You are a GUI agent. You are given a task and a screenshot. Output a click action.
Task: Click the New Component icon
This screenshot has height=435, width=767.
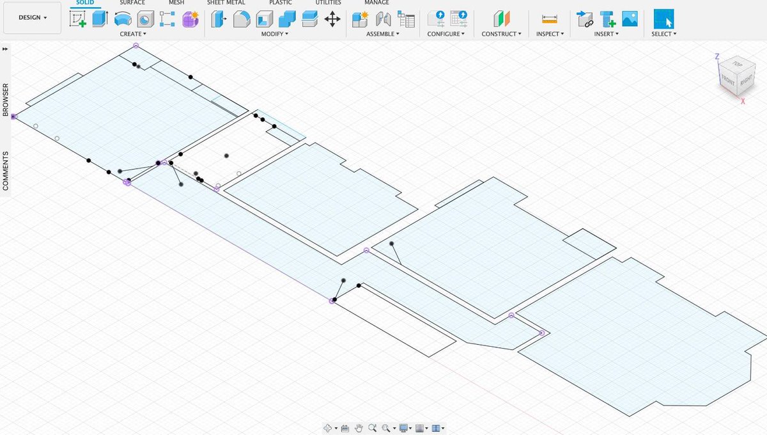[x=360, y=19]
